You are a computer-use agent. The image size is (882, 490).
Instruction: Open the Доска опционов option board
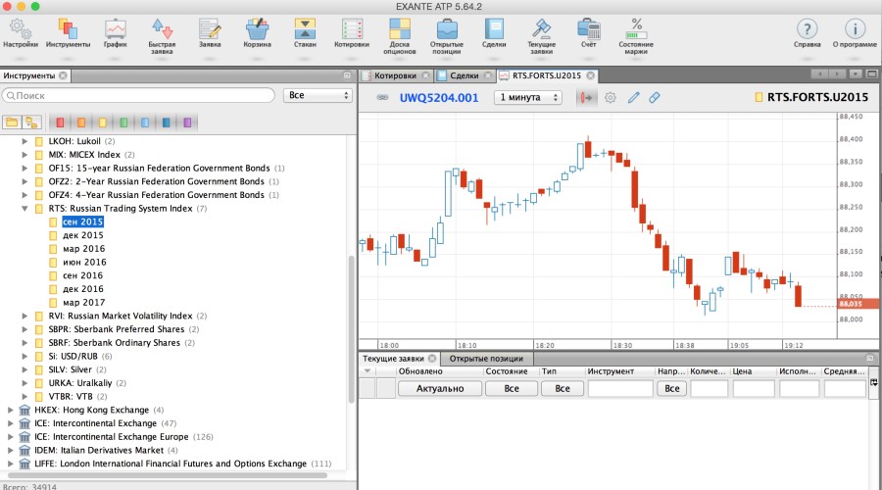(x=400, y=31)
